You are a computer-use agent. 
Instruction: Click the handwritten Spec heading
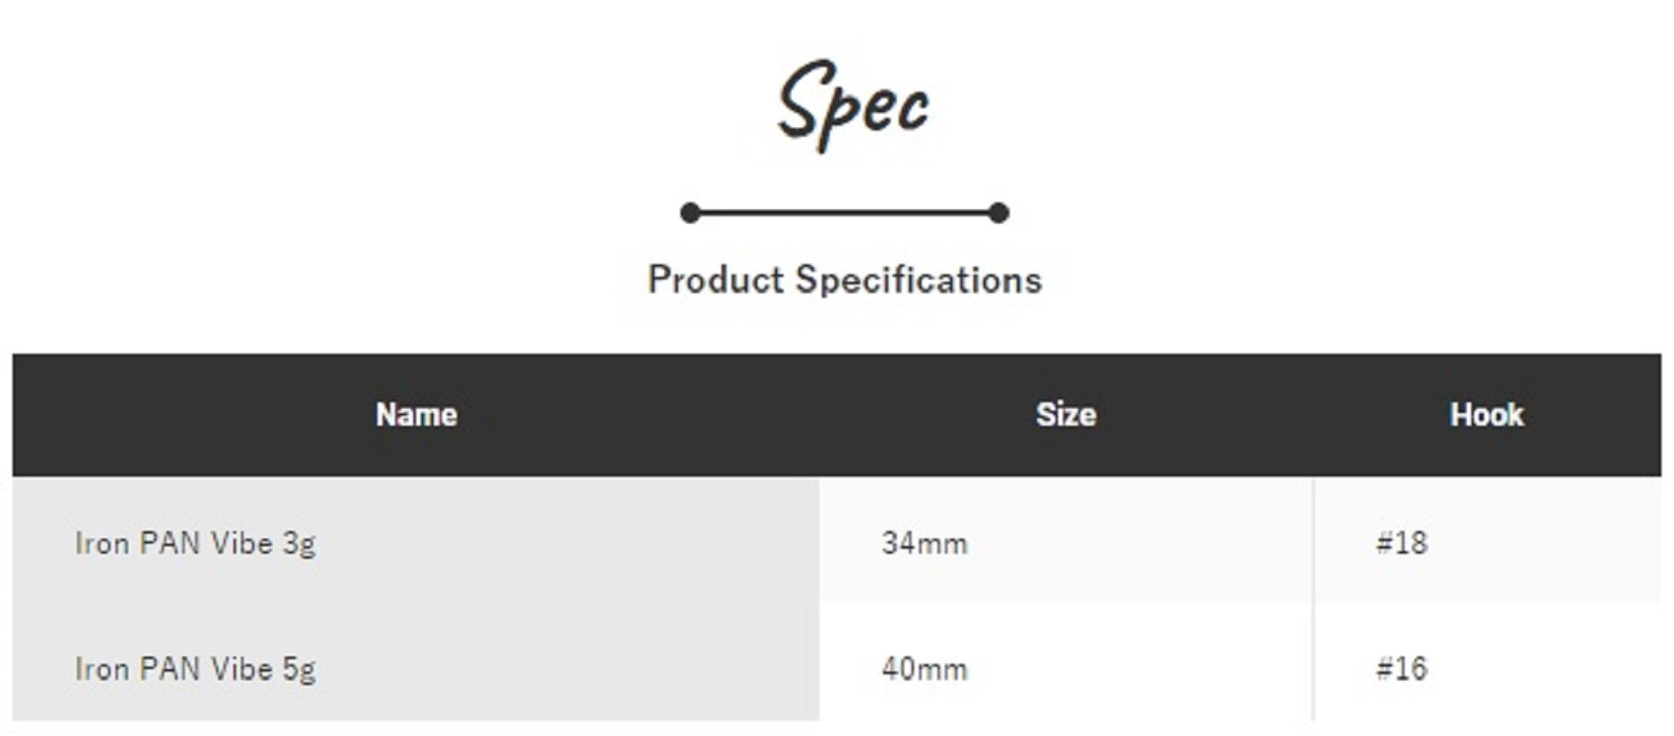click(852, 106)
